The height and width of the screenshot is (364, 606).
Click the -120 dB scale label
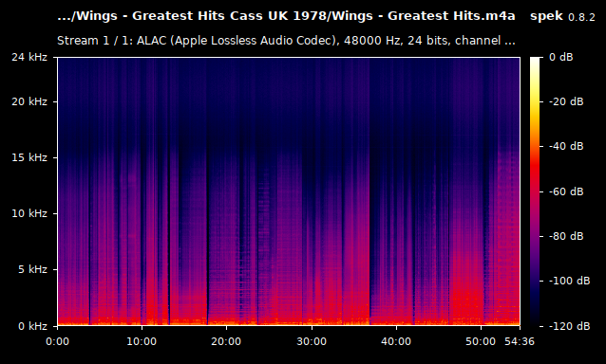(570, 326)
